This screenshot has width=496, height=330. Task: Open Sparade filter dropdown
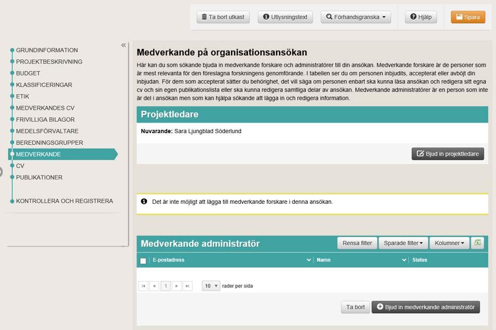pyautogui.click(x=403, y=243)
